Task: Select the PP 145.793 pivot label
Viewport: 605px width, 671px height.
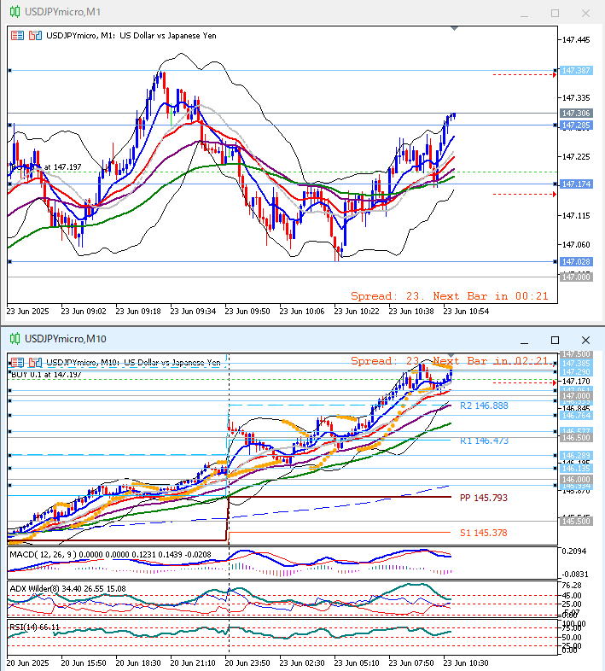Action: coord(484,498)
